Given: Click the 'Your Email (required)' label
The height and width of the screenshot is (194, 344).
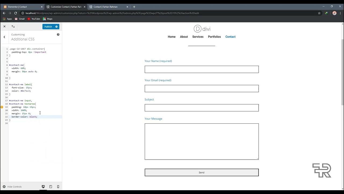Looking at the screenshot, I should tap(158, 80).
